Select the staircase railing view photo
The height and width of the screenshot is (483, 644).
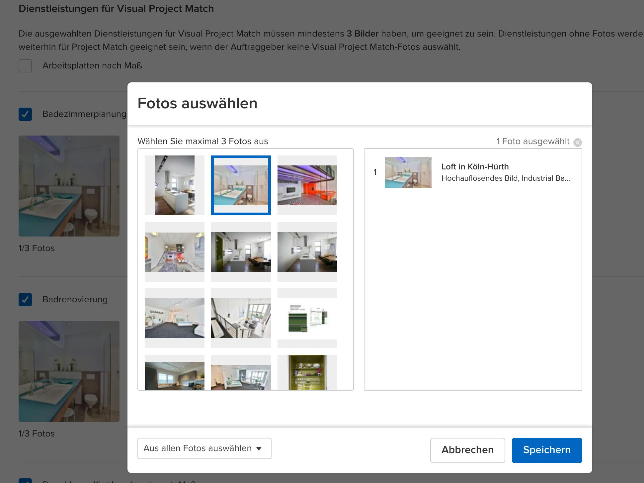[241, 318]
